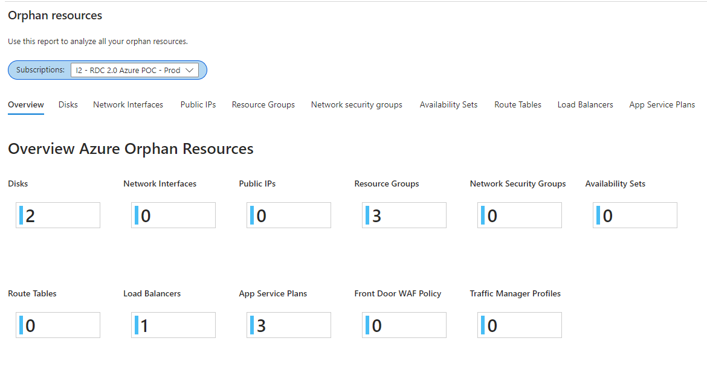The width and height of the screenshot is (707, 367).
Task: Select the Network Security Groups count tile
Action: tap(520, 215)
